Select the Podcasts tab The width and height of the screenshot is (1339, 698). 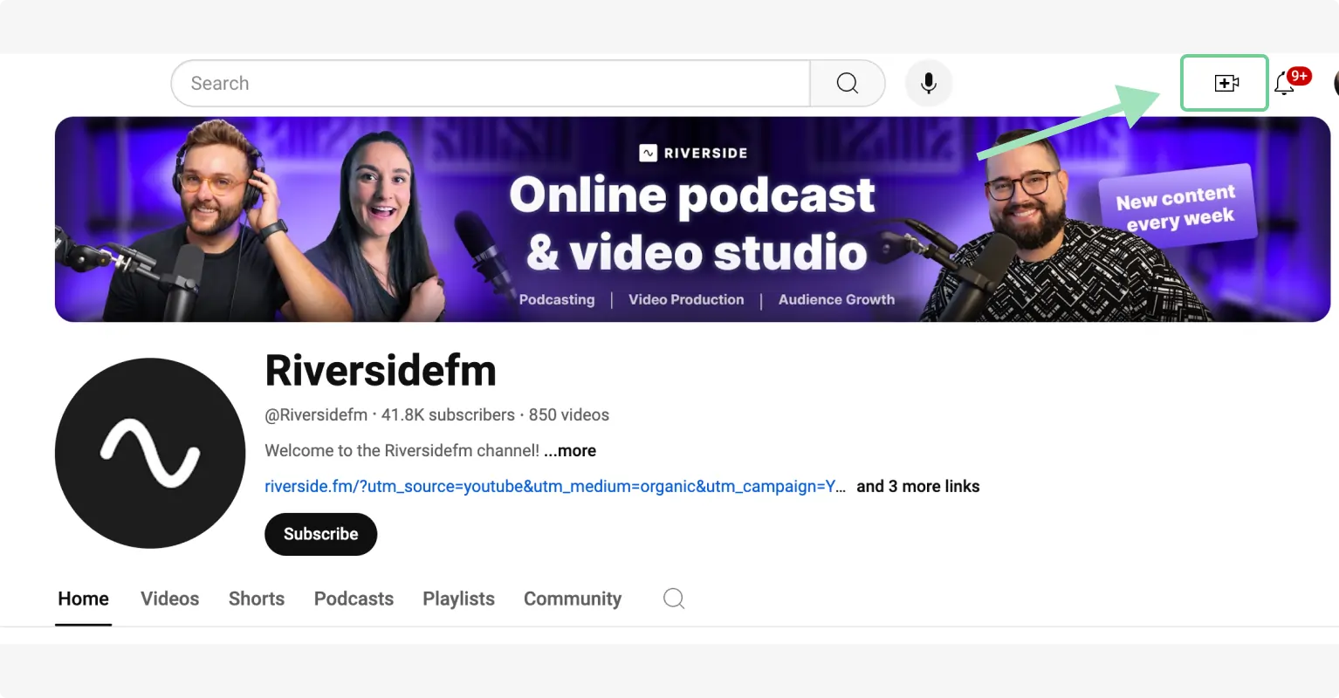pyautogui.click(x=354, y=599)
